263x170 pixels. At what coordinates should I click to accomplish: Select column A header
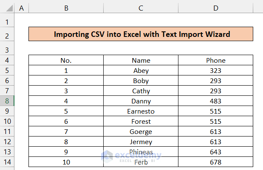pos(21,8)
